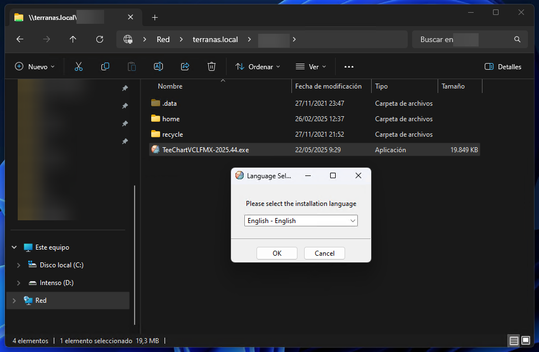539x352 pixels.
Task: Switch to large thumbnails view icon
Action: [526, 340]
